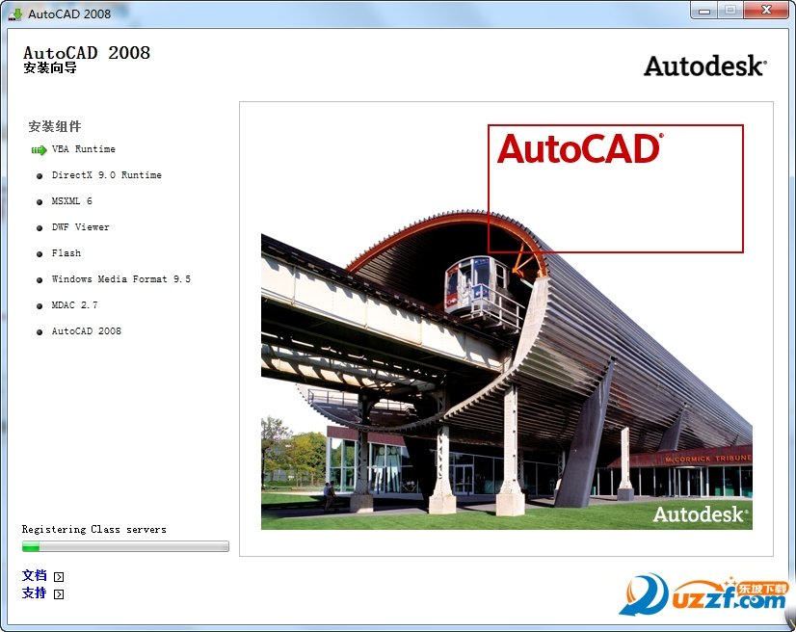This screenshot has width=796, height=632.
Task: Select the DWF Viewer component
Action: pyautogui.click(x=80, y=227)
